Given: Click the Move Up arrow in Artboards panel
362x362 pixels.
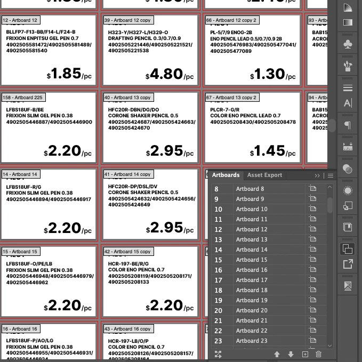Looking at the screenshot, I should point(277,354).
